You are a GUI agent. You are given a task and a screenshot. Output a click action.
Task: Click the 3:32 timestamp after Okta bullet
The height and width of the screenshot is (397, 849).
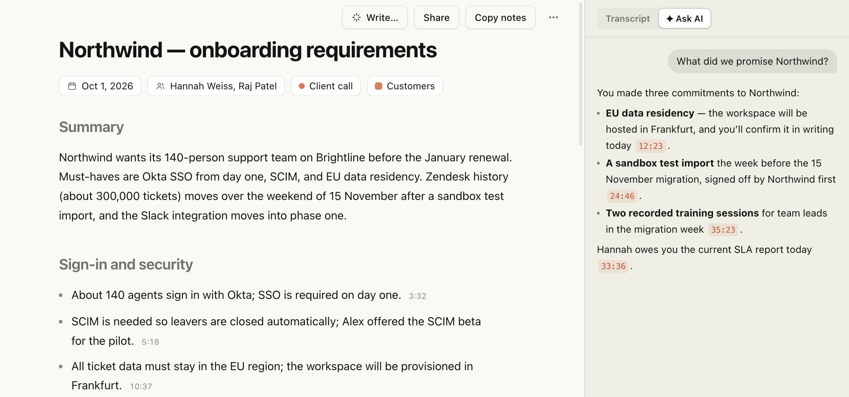pyautogui.click(x=418, y=296)
